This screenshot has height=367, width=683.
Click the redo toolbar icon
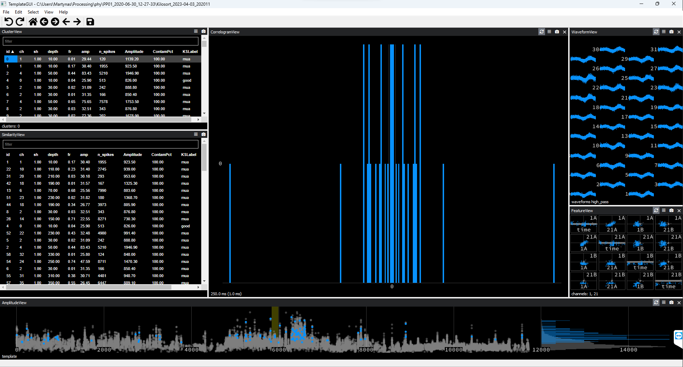click(x=20, y=22)
